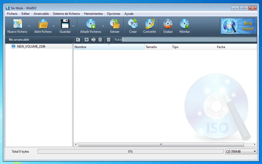Maximize the WinISO window
Image resolution: width=262 pixels, height=164 pixels.
(x=244, y=8)
